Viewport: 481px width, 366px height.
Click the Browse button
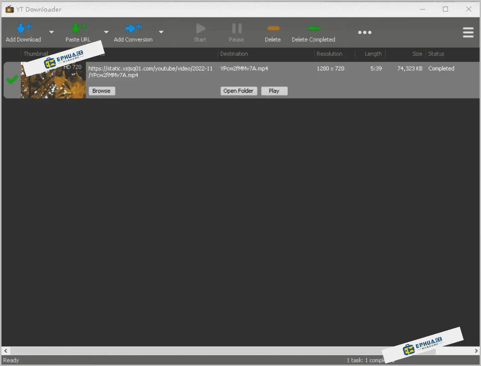(102, 91)
